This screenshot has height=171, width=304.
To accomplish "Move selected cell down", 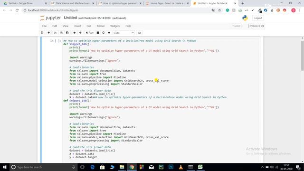I will (x=80, y=33).
